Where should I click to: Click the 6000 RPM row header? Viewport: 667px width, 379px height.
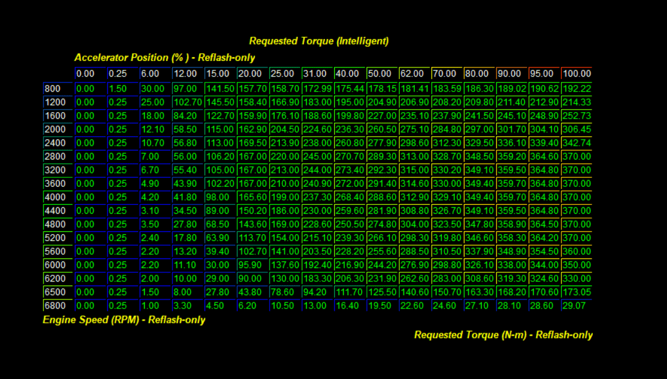(x=58, y=265)
